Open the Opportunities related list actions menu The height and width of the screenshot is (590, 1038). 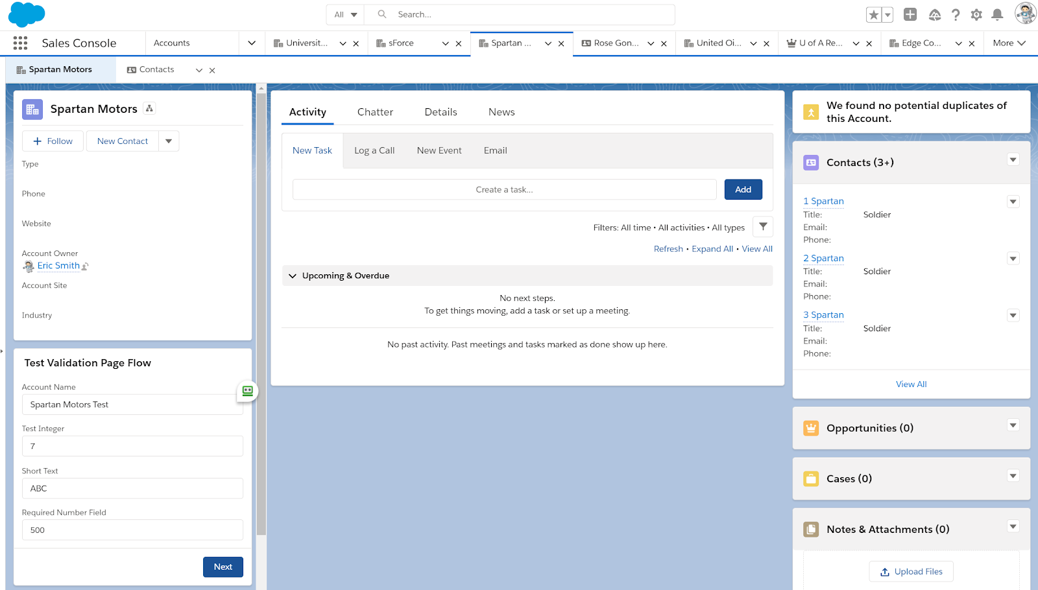click(1013, 425)
